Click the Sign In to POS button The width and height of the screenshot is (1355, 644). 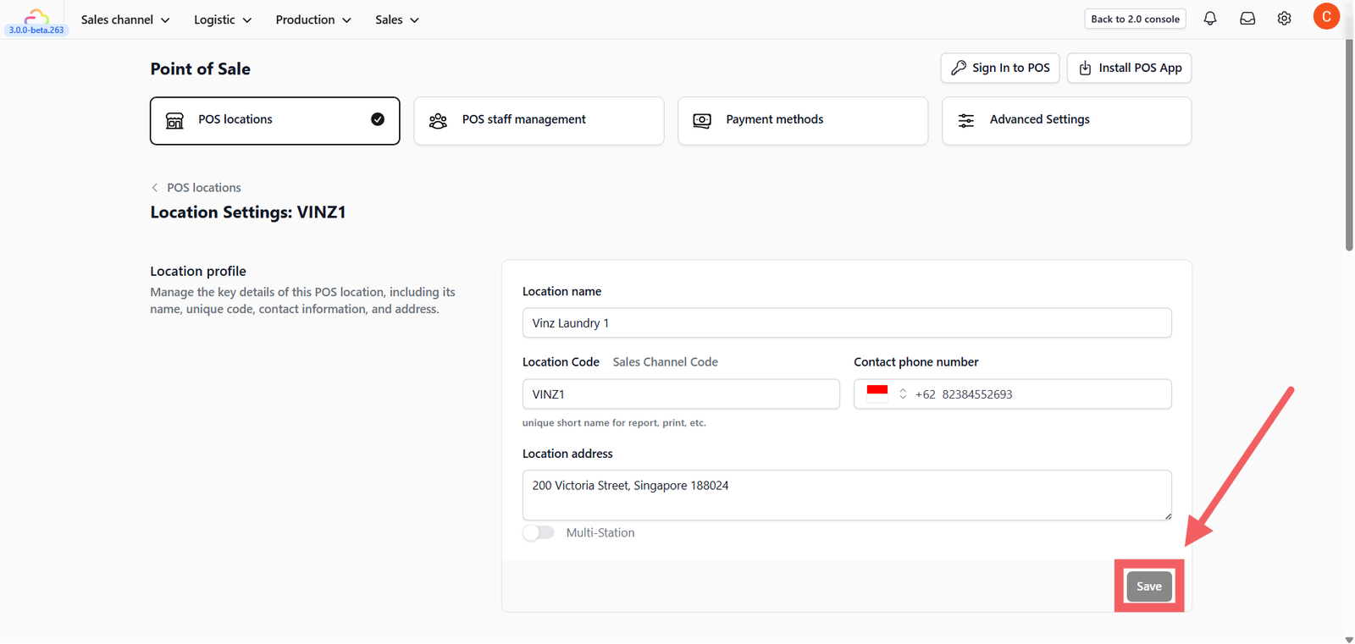[x=1000, y=68]
